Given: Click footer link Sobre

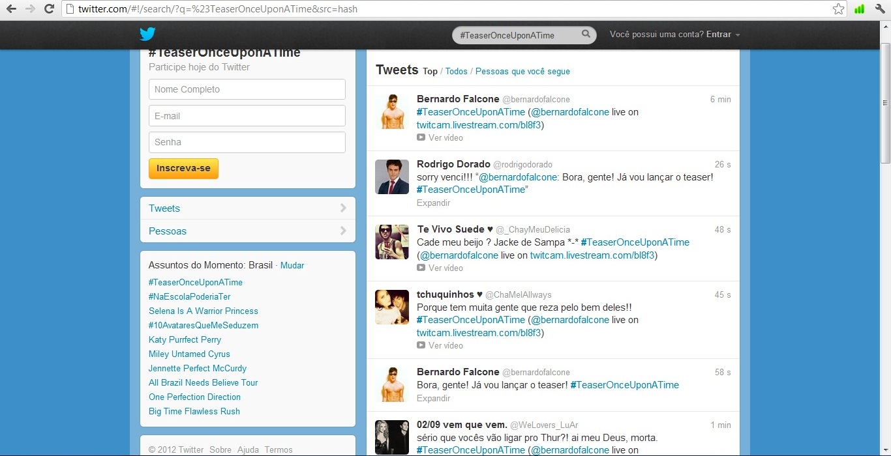Looking at the screenshot, I should [220, 449].
